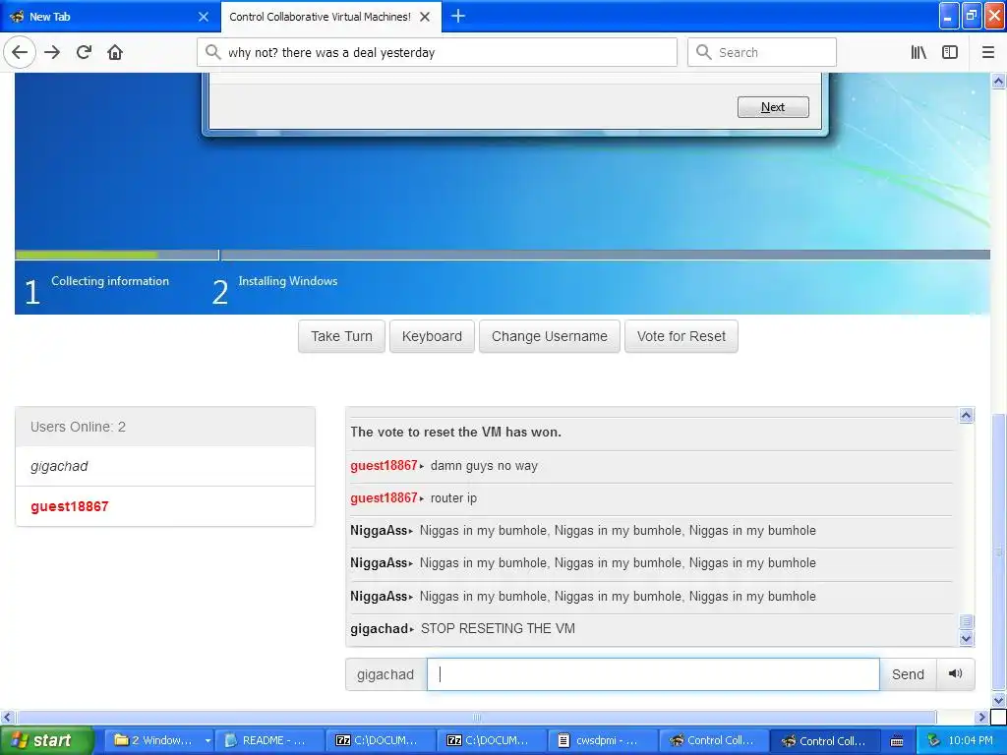Close the New Tab tab
The height and width of the screenshot is (755, 1007).
pos(204,17)
